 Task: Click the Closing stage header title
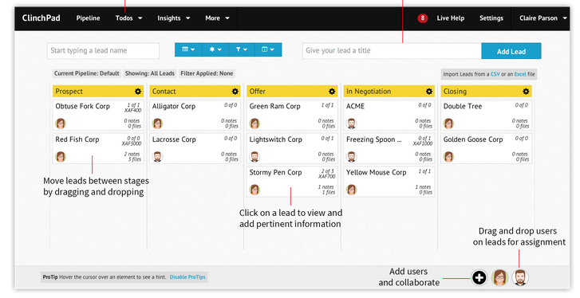[455, 91]
